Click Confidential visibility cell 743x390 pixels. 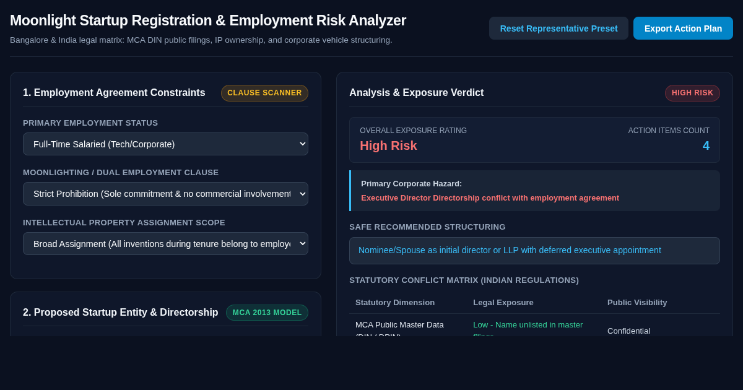pos(628,331)
